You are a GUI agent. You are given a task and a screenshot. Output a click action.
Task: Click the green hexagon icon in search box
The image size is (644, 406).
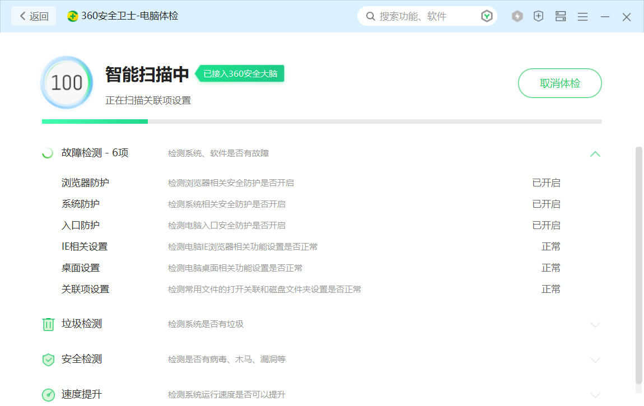487,16
